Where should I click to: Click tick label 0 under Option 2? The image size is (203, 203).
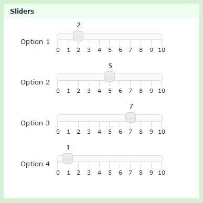(x=58, y=91)
